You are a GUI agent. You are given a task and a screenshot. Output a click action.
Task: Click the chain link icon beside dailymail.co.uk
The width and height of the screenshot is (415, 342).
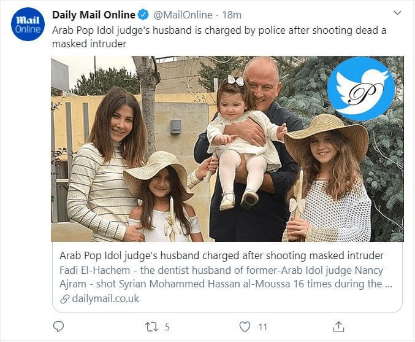64,299
